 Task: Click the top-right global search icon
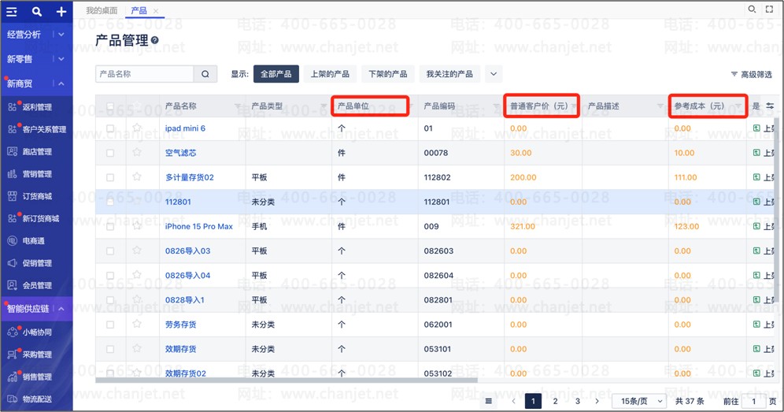point(752,9)
